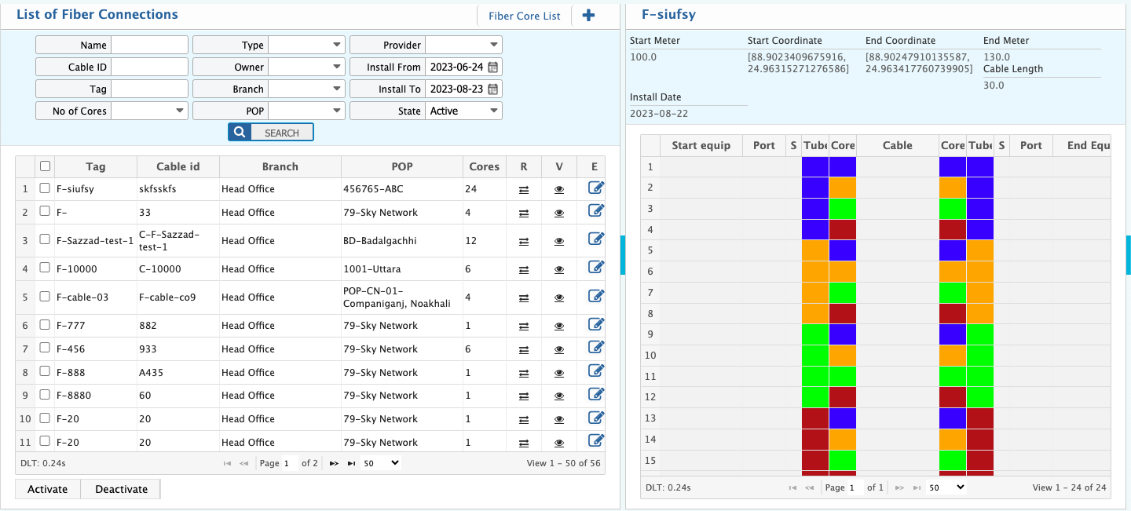This screenshot has width=1131, height=511.
Task: Open the Fiber Core List tab
Action: 524,16
